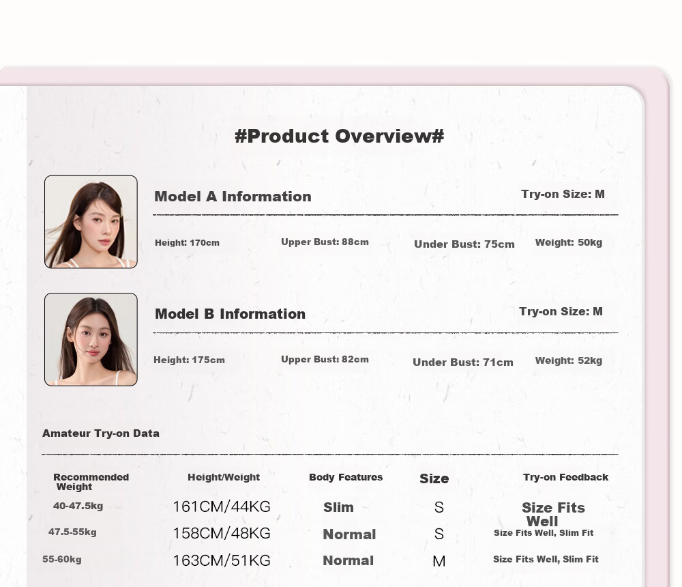The width and height of the screenshot is (682, 587).
Task: Click 'Upper Bust: 82cm' value
Action: tap(325, 359)
